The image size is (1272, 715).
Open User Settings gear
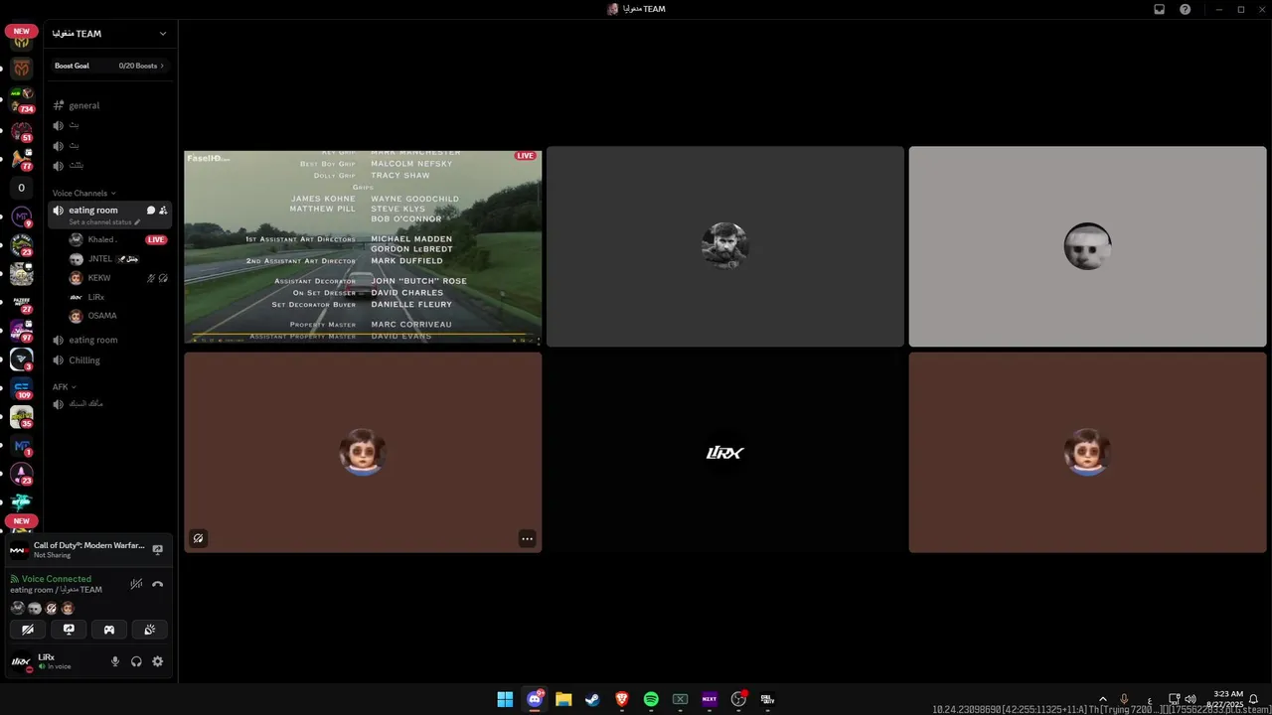coord(157,661)
